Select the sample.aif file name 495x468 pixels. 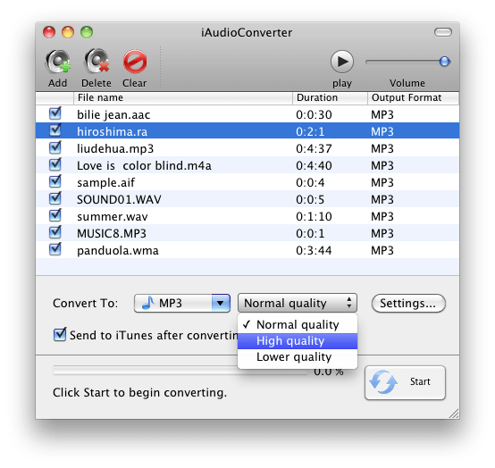(105, 183)
